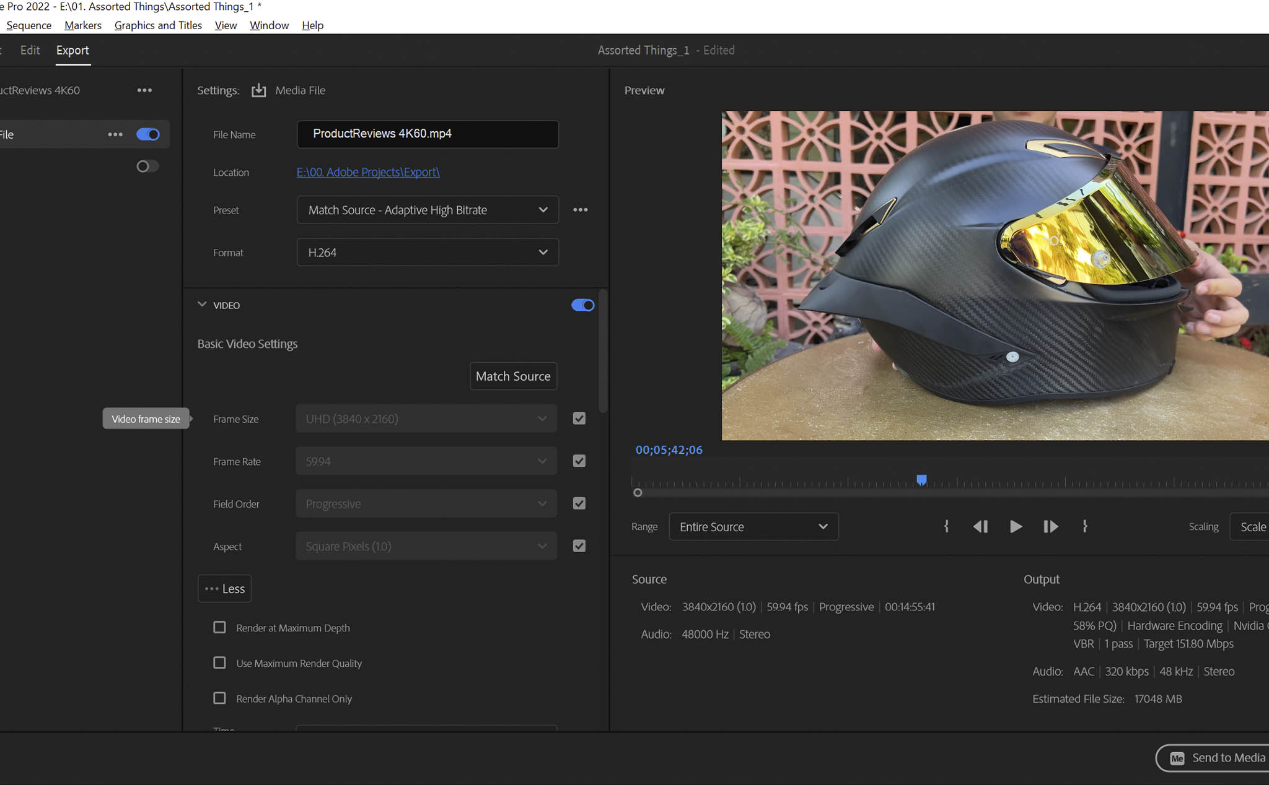Enable Render at Maximum Depth
1269x785 pixels.
219,628
